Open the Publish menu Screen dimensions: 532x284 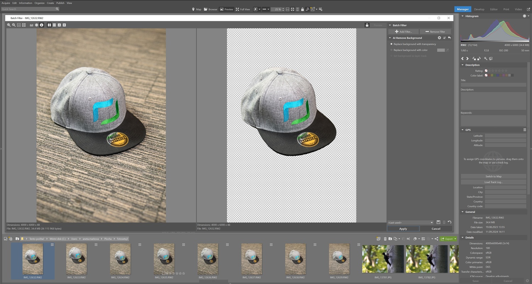coord(60,3)
